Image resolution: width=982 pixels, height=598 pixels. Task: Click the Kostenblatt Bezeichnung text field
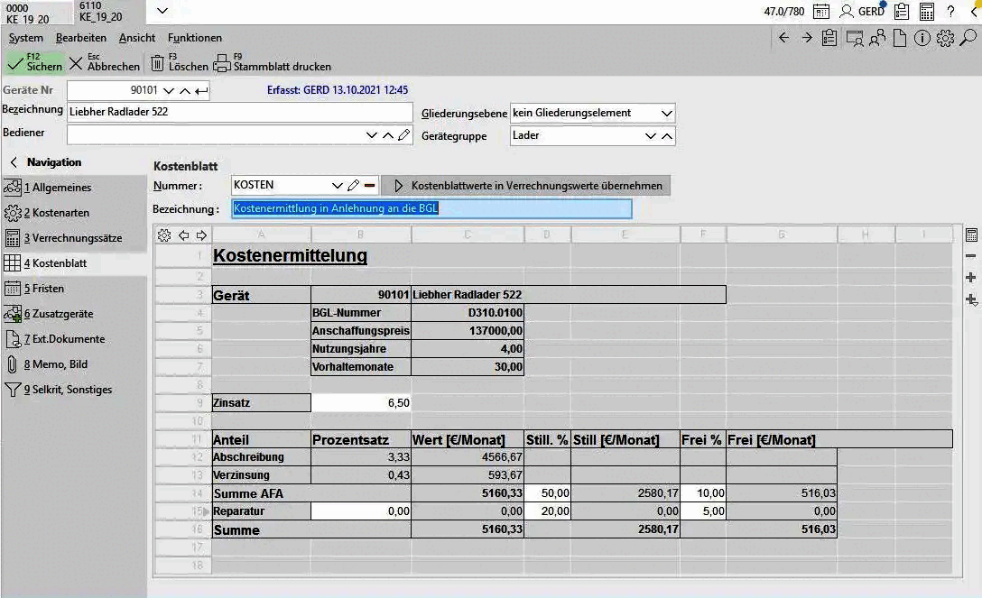pos(431,208)
